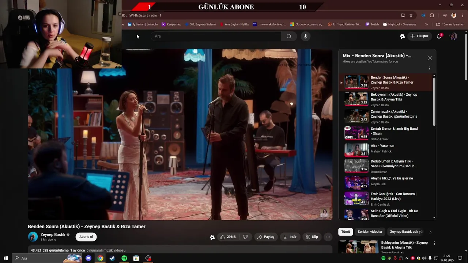Select the Seriden videolar filter chip

[370, 232]
